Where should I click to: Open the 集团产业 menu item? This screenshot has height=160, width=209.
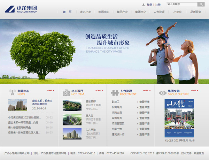coord(122,12)
